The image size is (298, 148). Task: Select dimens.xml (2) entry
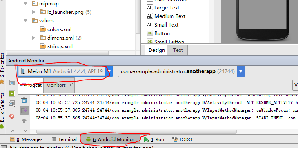click(61, 38)
